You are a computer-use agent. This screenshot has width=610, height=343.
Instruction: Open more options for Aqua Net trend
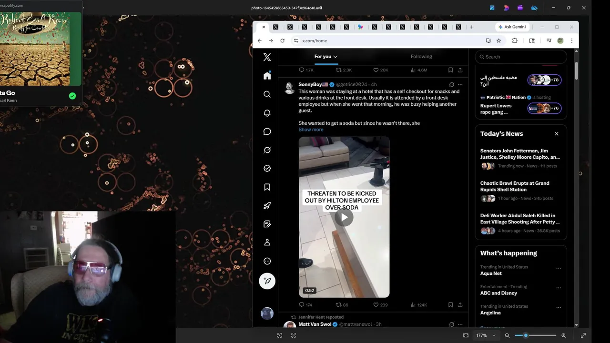point(558,268)
